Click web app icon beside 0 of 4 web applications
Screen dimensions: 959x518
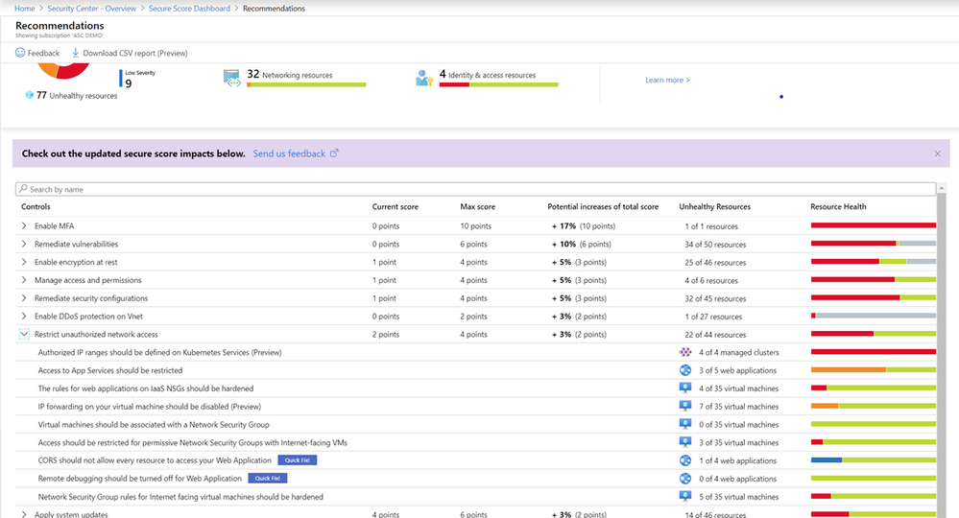click(x=685, y=479)
